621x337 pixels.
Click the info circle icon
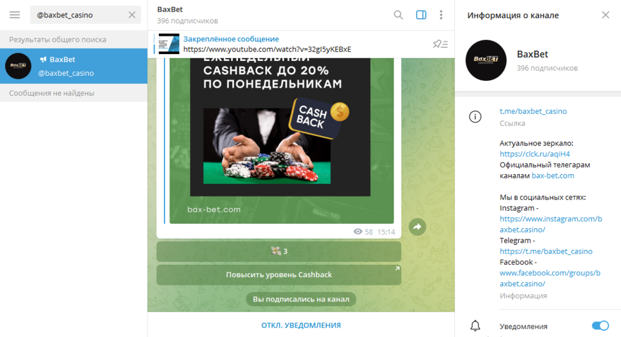(475, 116)
